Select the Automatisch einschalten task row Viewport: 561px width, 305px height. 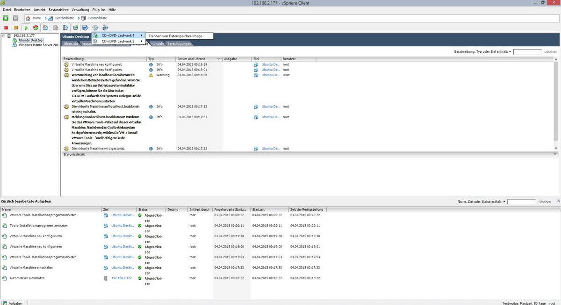point(164,280)
